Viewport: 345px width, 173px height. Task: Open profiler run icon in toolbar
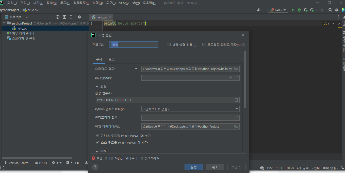click(312, 10)
